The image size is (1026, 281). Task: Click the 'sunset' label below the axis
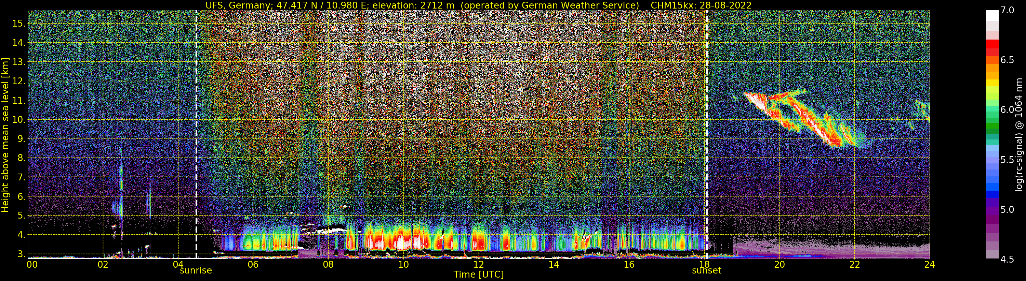[x=707, y=271]
